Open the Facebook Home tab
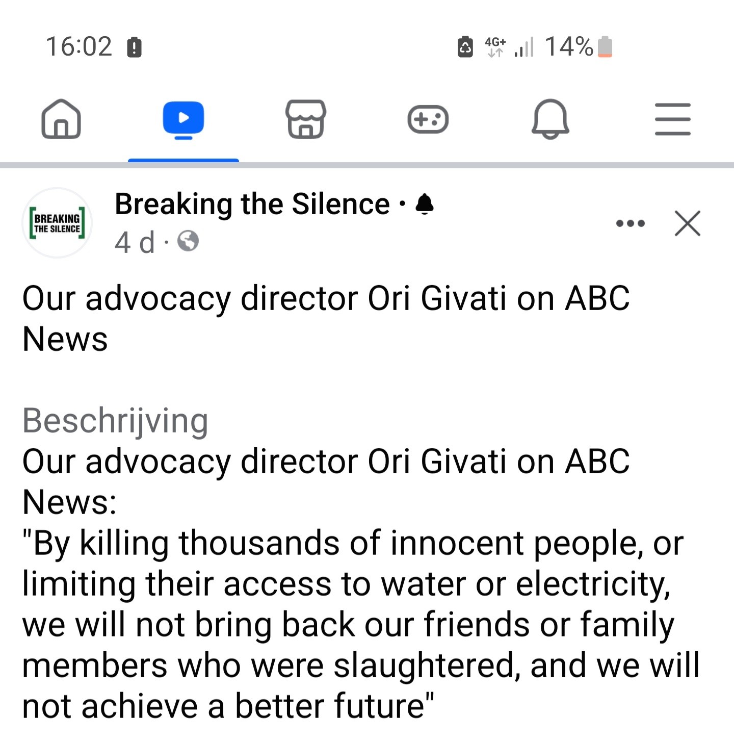Image resolution: width=734 pixels, height=741 pixels. click(x=61, y=119)
